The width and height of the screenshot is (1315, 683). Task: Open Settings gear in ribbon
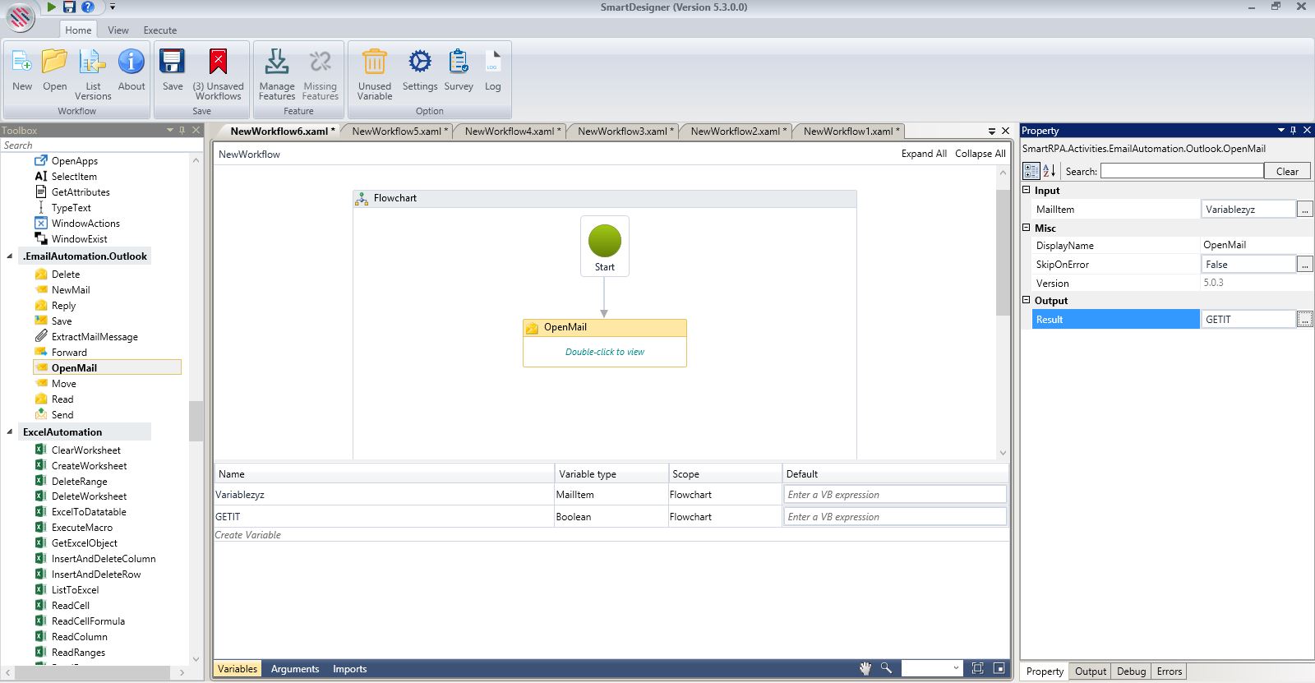[420, 62]
